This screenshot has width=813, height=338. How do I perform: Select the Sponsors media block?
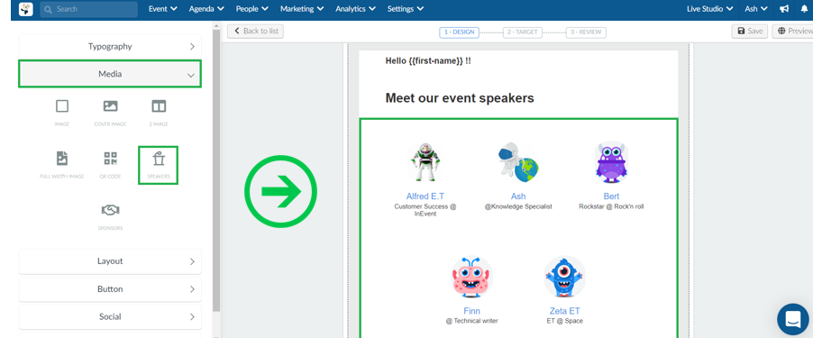(x=110, y=216)
